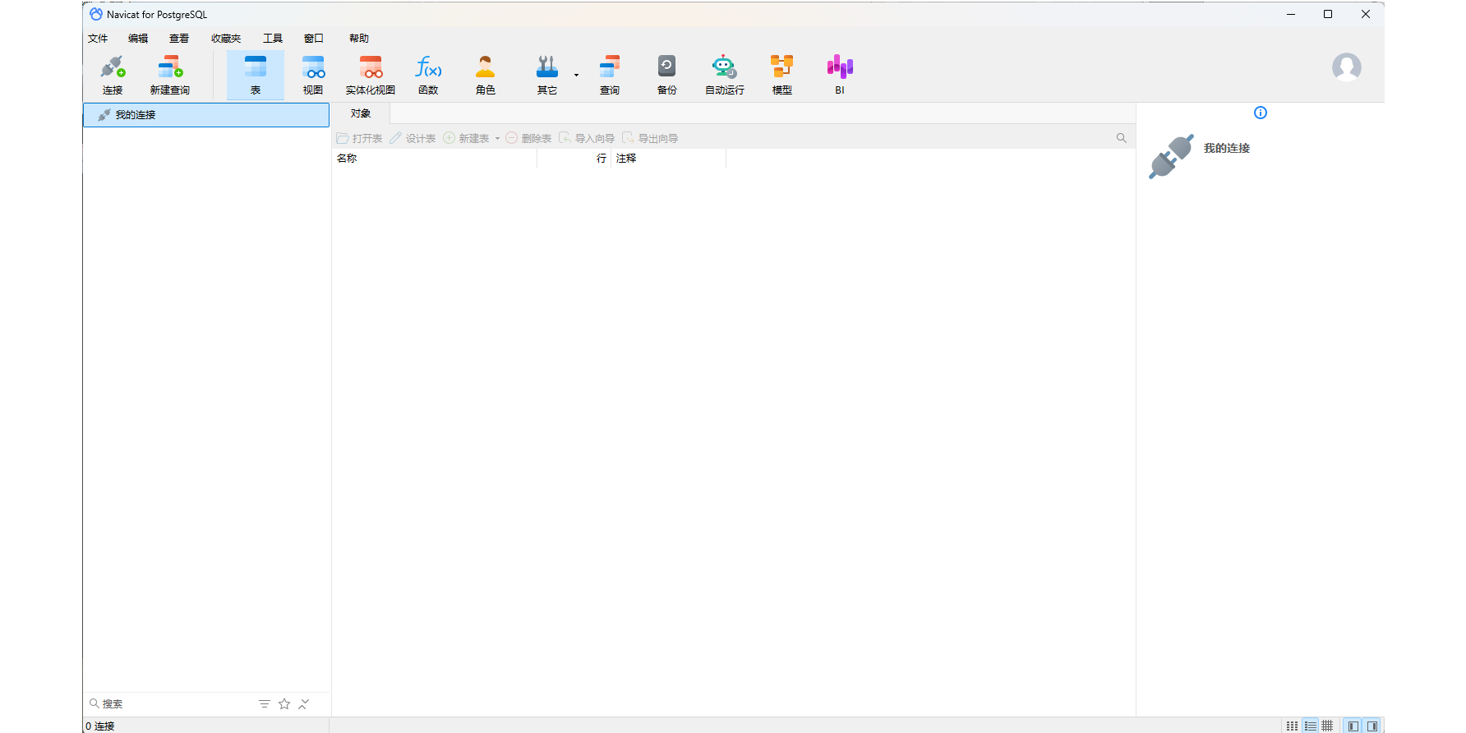Open the 收藏夹 (Favorites) menu

226,39
